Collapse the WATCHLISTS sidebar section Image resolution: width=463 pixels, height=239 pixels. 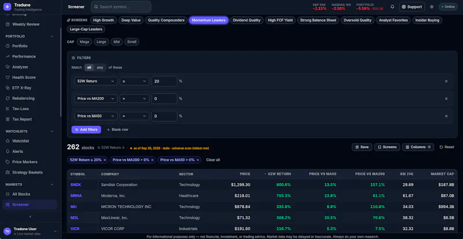point(52,131)
